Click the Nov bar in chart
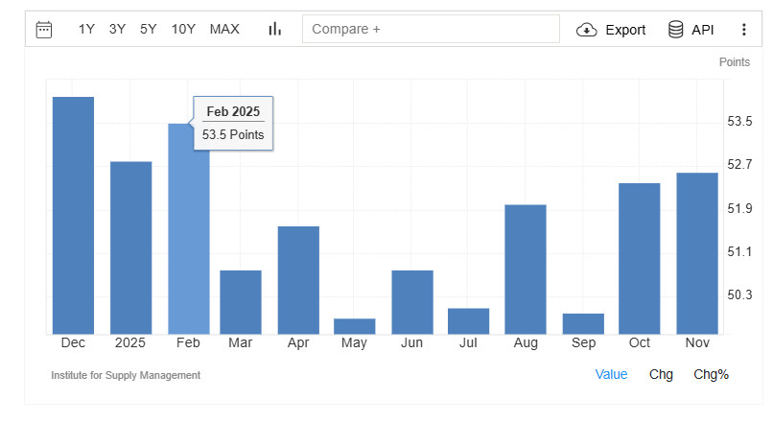 pos(697,253)
